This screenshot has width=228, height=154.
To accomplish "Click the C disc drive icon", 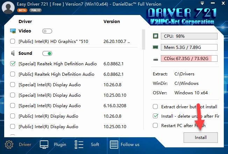I will pyautogui.click(x=156, y=59).
